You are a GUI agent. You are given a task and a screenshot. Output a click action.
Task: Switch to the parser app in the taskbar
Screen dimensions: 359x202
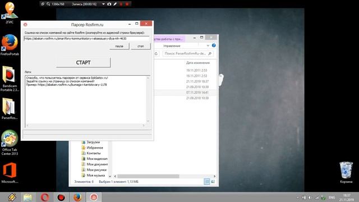[x=94, y=197]
